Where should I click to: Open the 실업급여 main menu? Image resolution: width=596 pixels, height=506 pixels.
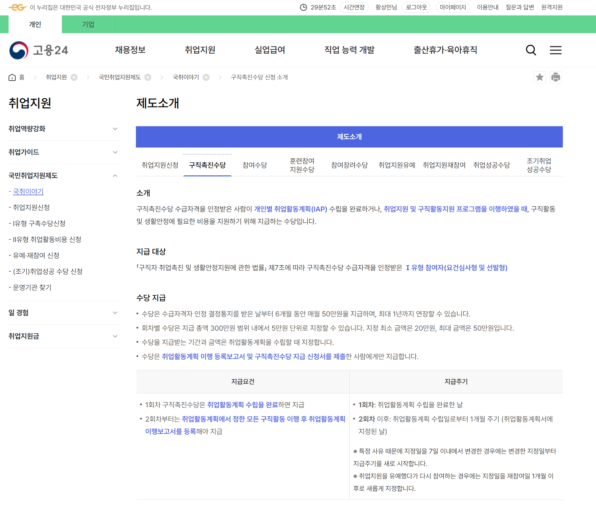tap(270, 50)
